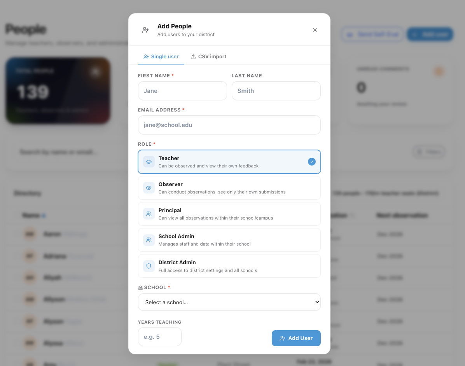Click the school building icon beside SCHOOL label
Screen dimensions: 465x366
(x=140, y=288)
